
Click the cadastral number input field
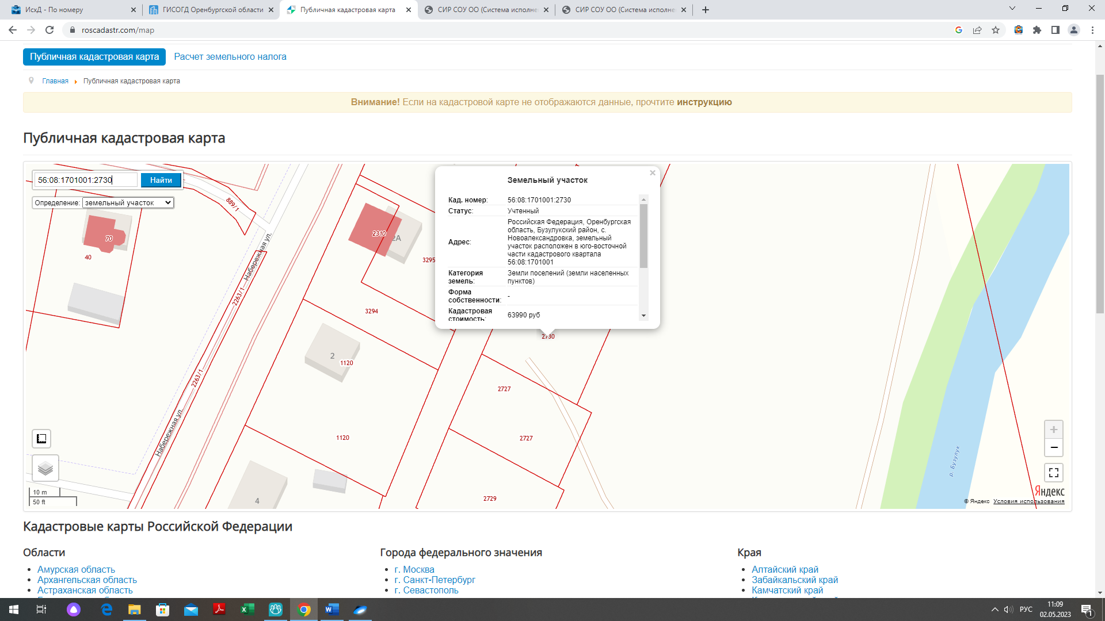(86, 181)
